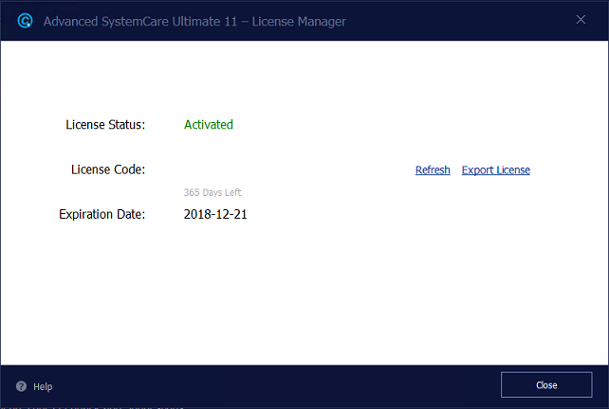Screen dimensions: 609x409
Task: Open the Help link
Action: (43, 386)
